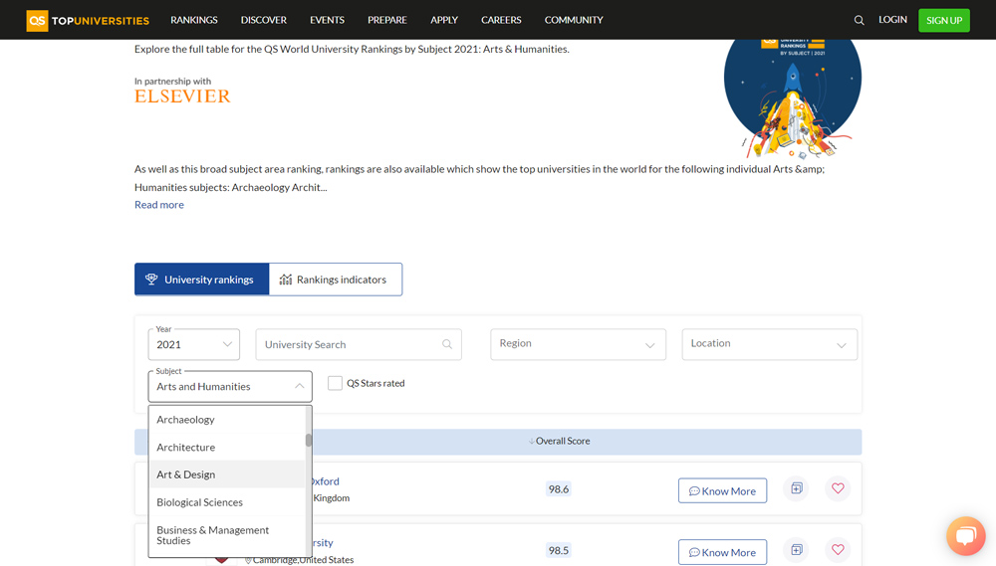Open the search magnifier in header

click(859, 20)
